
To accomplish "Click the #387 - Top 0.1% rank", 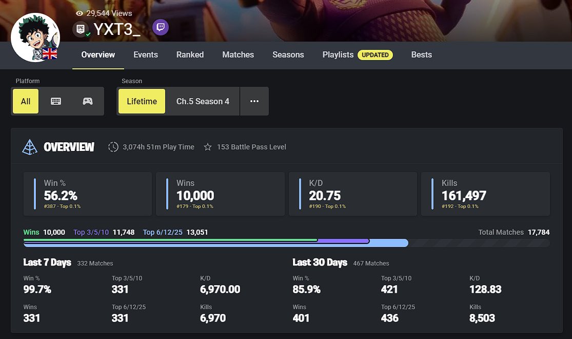I will 63,206.
